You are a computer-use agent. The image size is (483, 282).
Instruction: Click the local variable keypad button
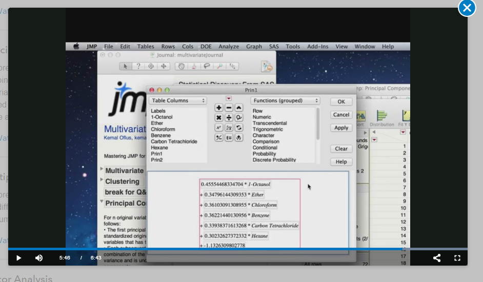pyautogui.click(x=239, y=118)
